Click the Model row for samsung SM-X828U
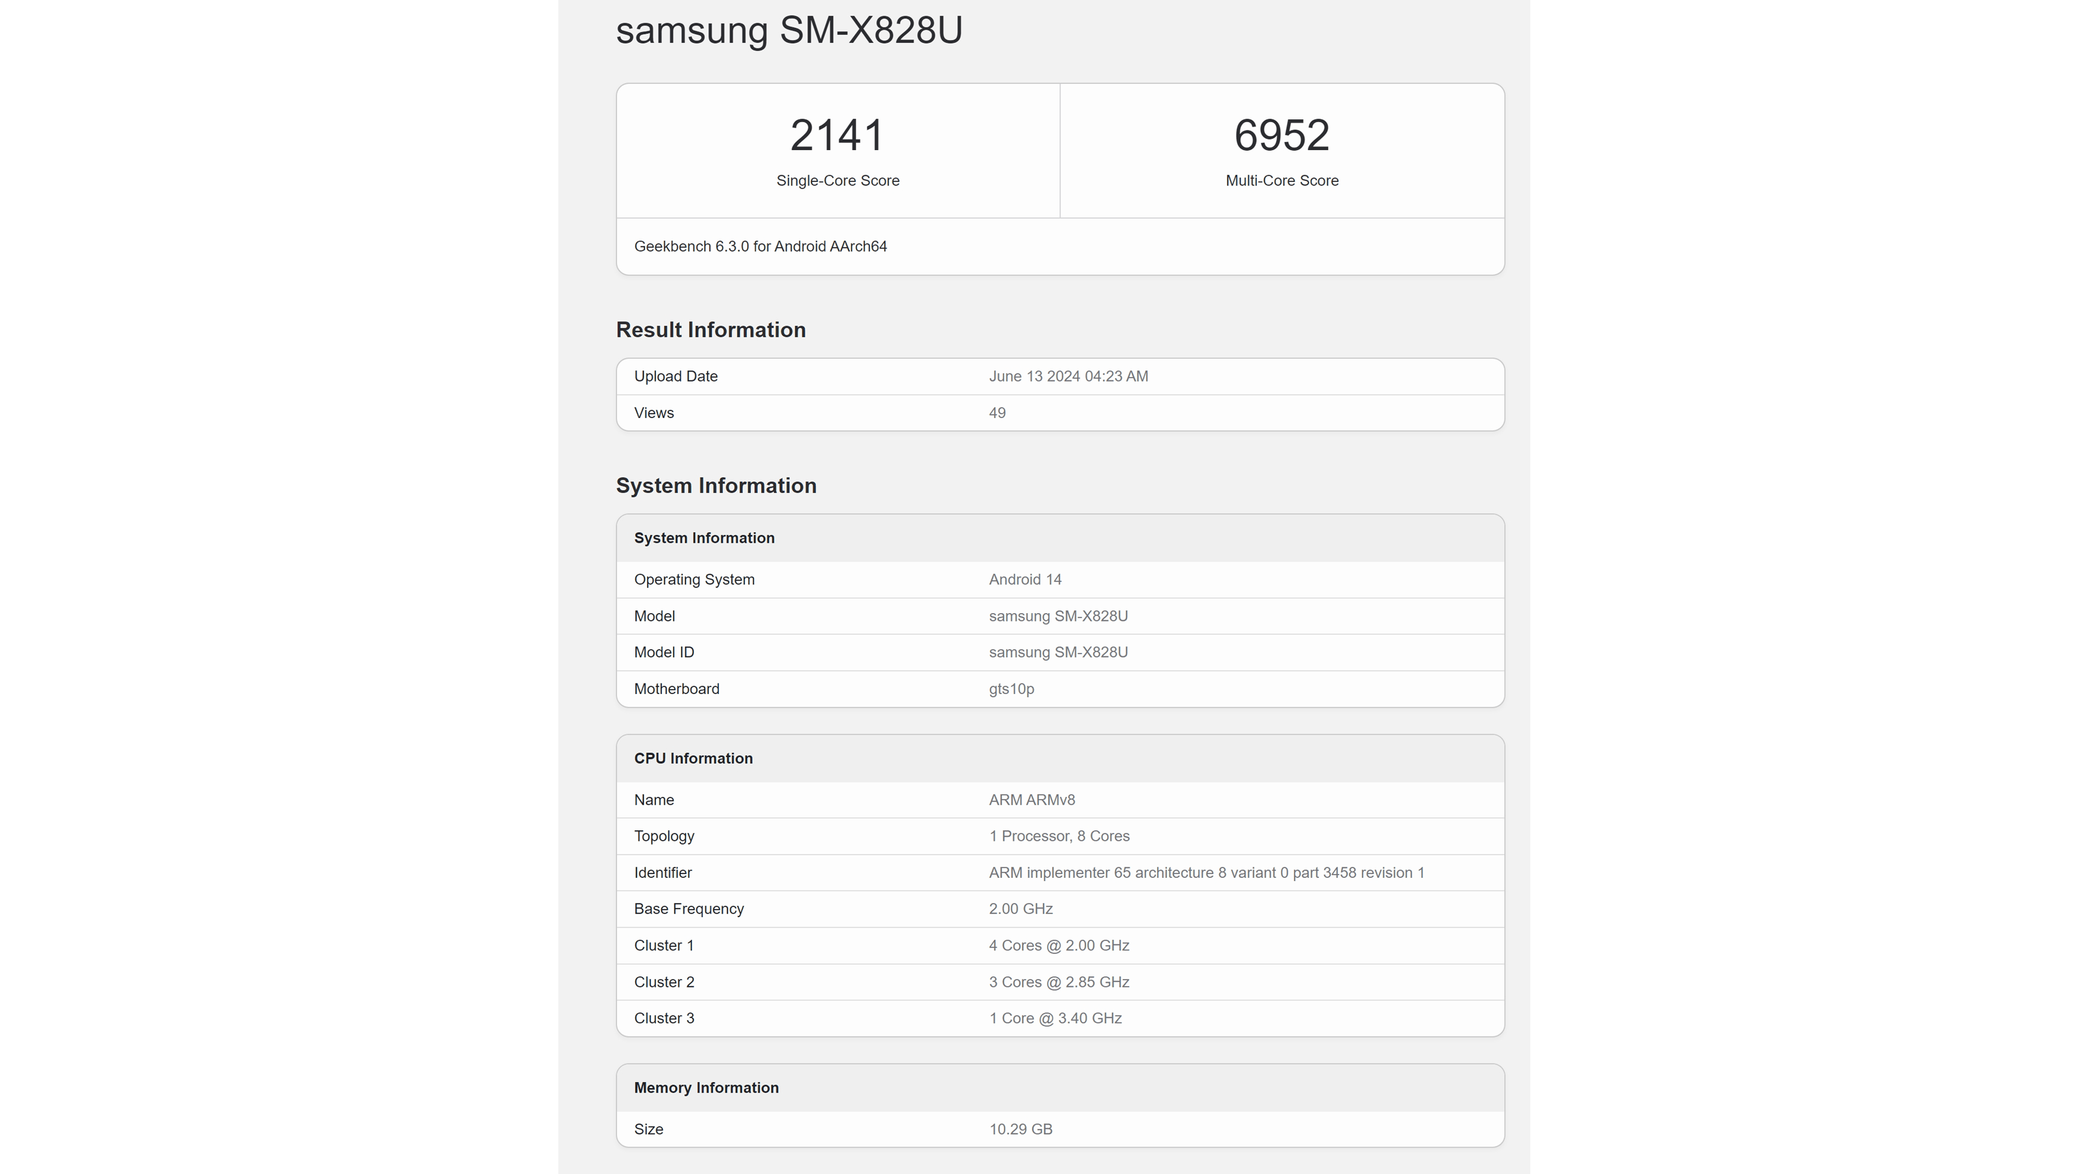Viewport: 2088px width, 1174px height. point(1058,616)
